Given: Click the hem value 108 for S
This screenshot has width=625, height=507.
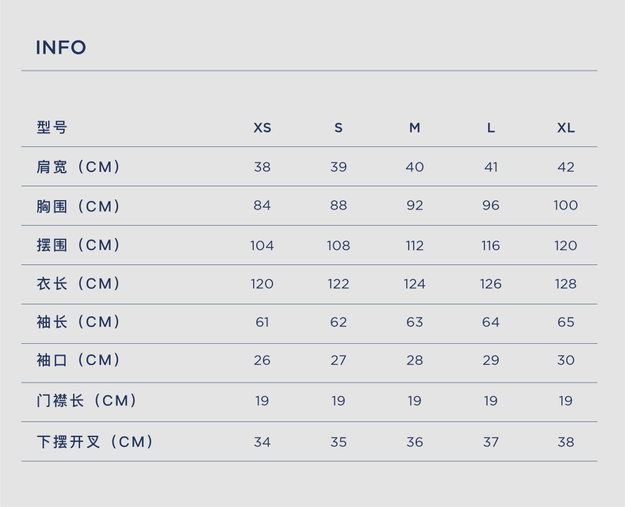Looking at the screenshot, I should [338, 246].
